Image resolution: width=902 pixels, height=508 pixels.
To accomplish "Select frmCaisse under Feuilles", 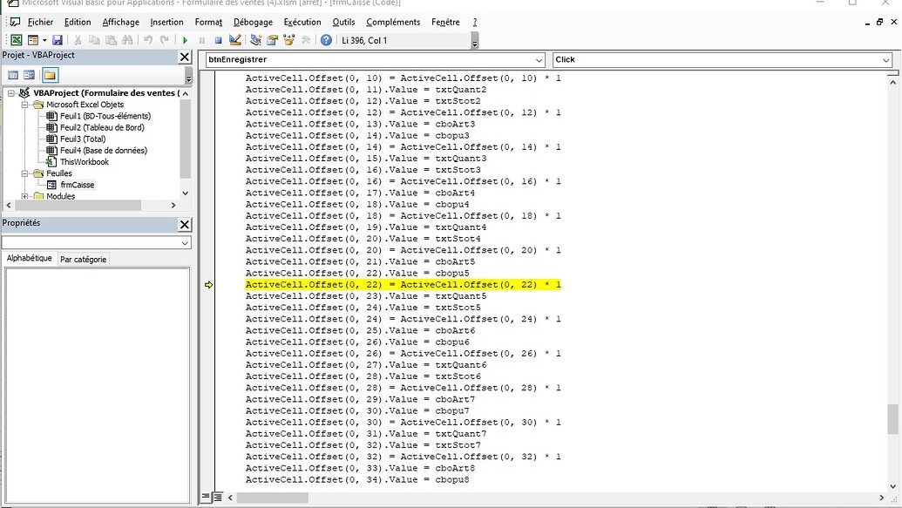I will 76,185.
